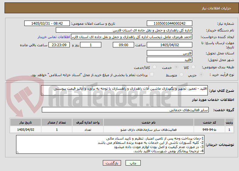The height and width of the screenshot is (171, 239).
Task: Select the کالا/خدمت radio button
Action: click(154, 67)
